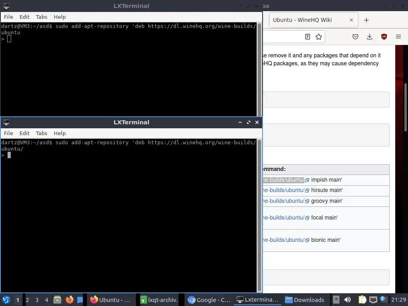408x306 pixels.
Task: Open the wine-builds/ubuntu/ link for hirsute
Action: coord(283,190)
